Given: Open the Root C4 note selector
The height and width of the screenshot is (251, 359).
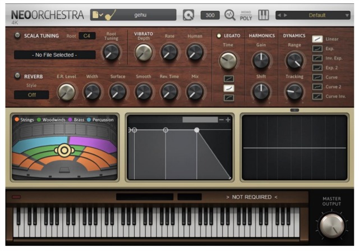Looking at the screenshot, I should [x=87, y=36].
